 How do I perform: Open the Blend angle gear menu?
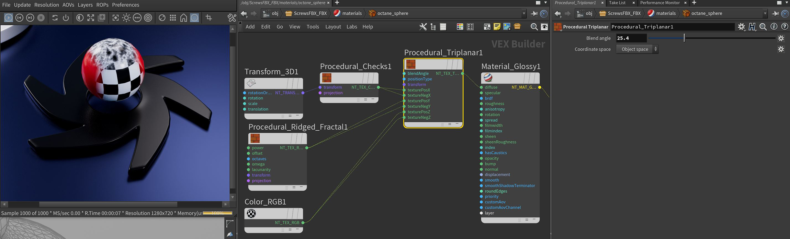(x=781, y=38)
